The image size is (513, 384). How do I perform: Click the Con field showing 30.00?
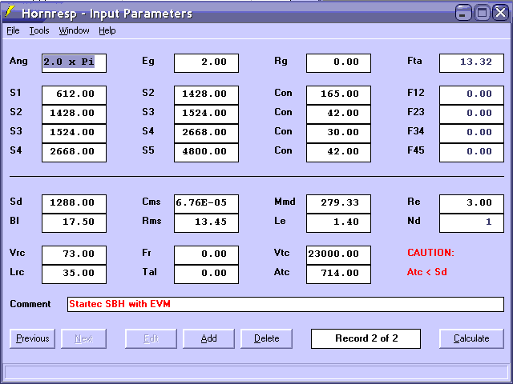click(x=338, y=134)
